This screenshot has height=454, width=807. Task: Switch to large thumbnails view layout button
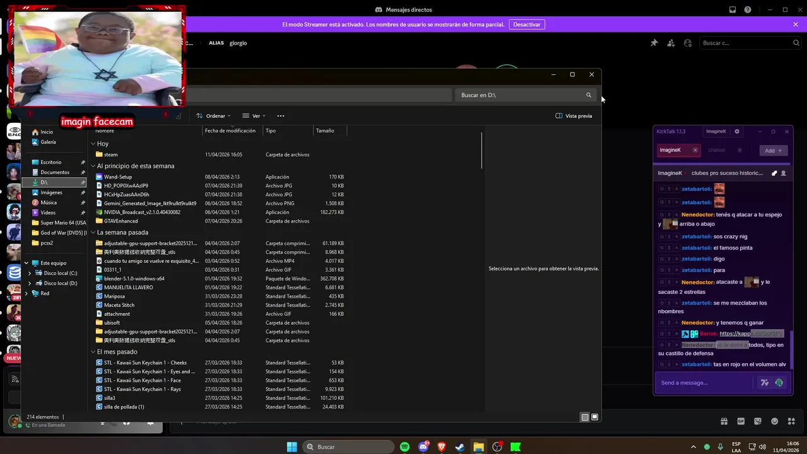[595, 417]
